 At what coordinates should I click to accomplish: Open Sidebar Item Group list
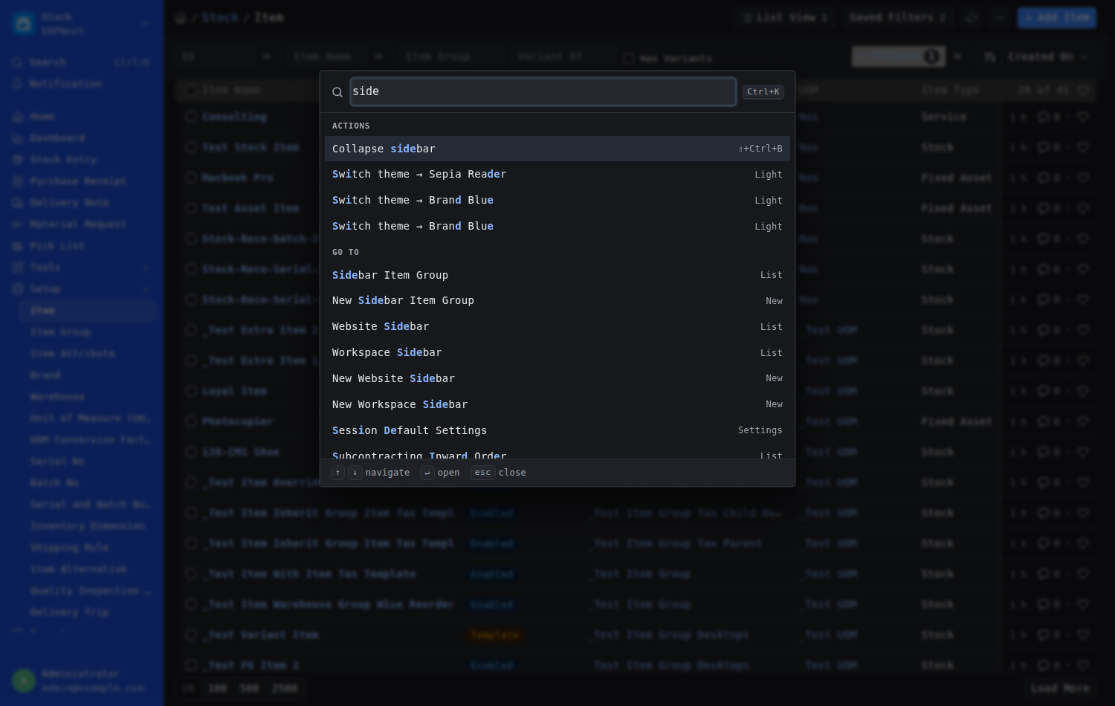pos(557,275)
